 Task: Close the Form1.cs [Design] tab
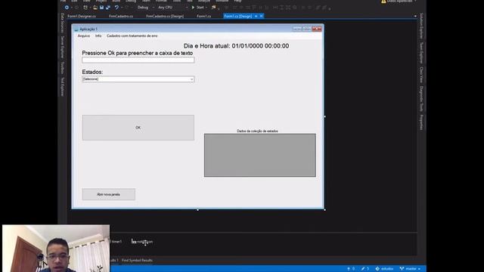tap(262, 16)
